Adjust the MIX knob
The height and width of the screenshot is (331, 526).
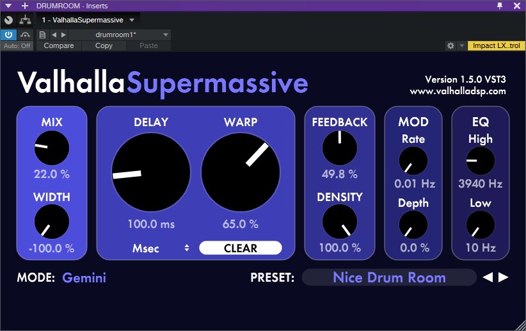(52, 148)
